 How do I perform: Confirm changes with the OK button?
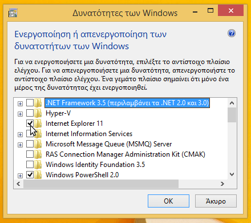168,201
